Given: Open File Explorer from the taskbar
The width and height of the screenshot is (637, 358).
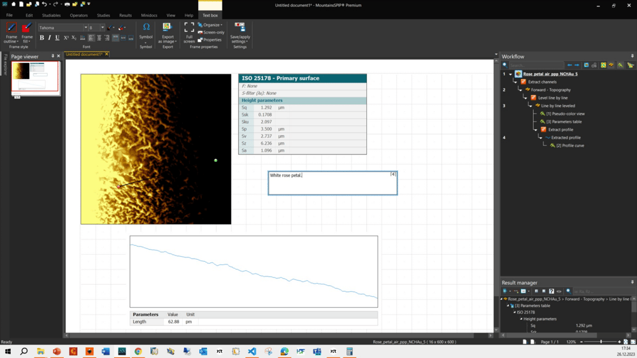Looking at the screenshot, I should 41,351.
